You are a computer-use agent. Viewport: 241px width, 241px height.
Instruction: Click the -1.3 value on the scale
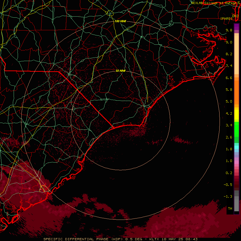point(228,197)
